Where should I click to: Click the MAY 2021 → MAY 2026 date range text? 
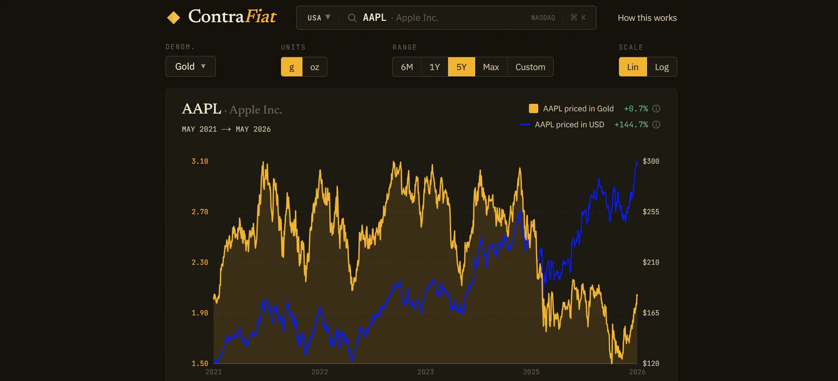pyautogui.click(x=226, y=129)
